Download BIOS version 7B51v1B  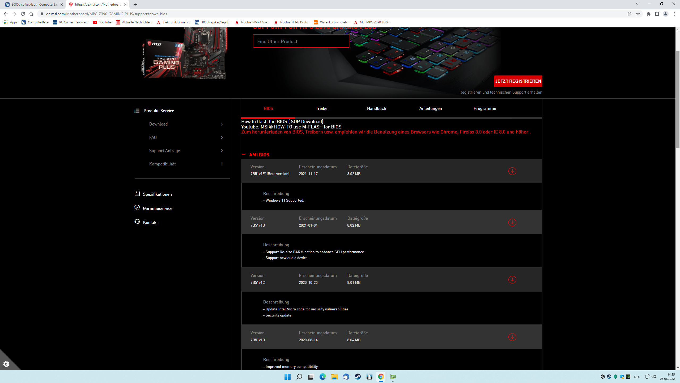coord(512,337)
